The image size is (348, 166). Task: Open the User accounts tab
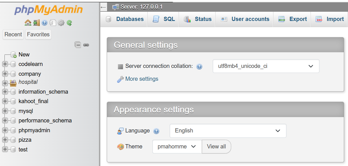(245, 19)
